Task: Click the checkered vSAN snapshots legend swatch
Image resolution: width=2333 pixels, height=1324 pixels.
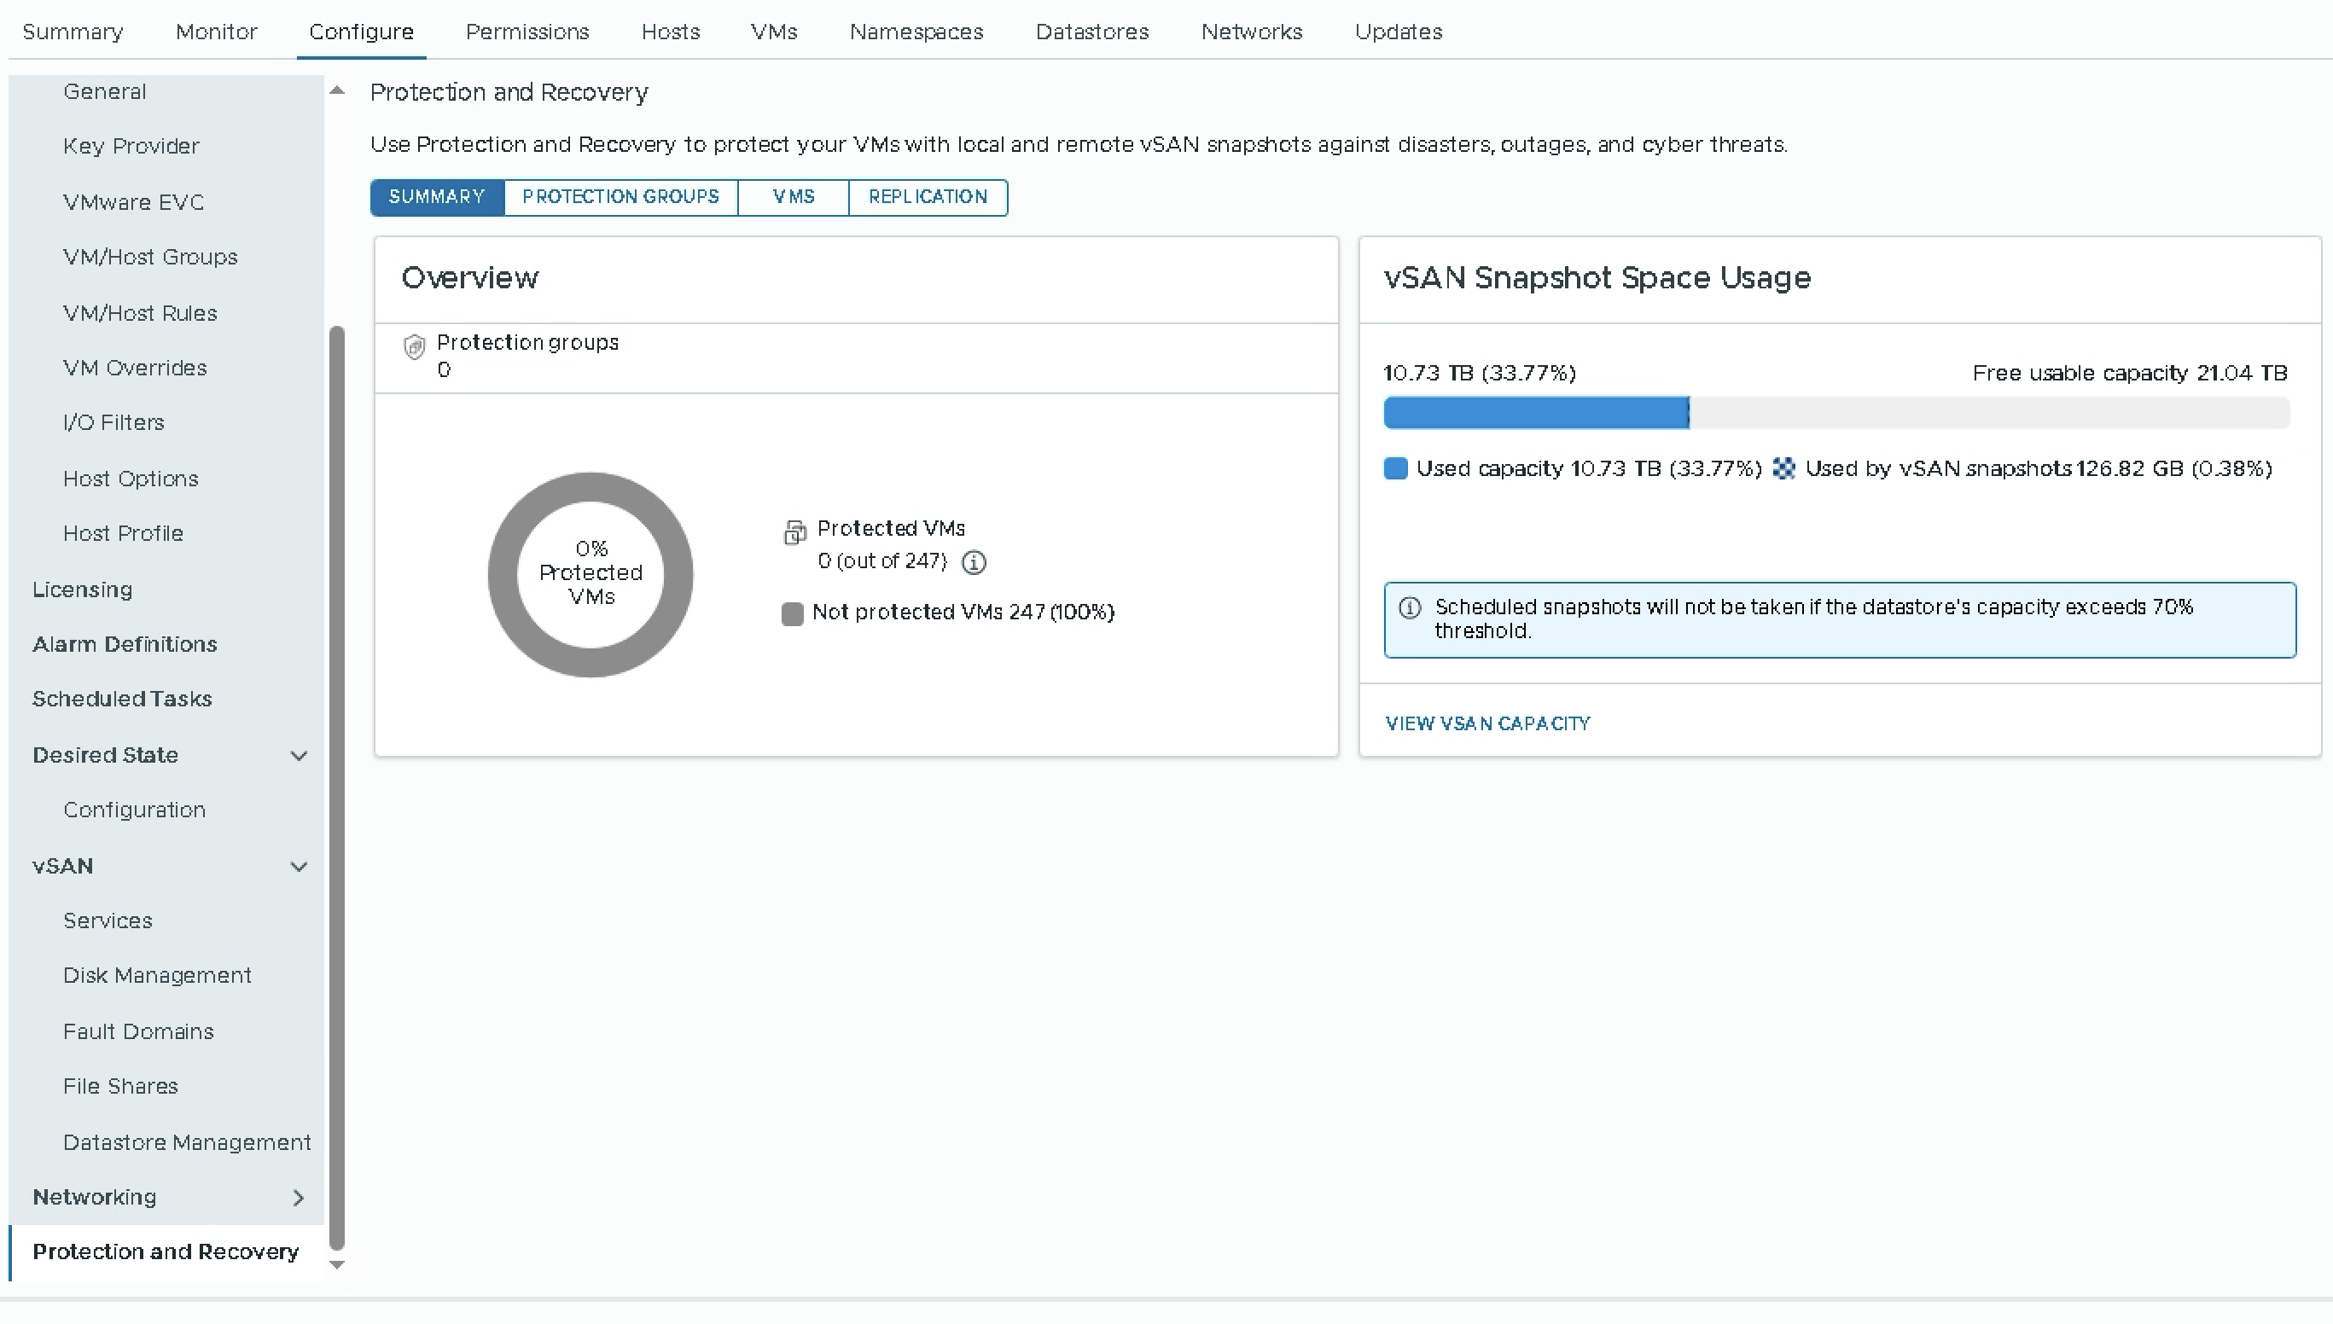Action: 1783,468
